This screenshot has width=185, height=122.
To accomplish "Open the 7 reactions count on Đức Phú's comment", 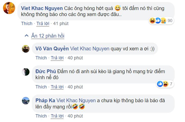I will point(171,84).
